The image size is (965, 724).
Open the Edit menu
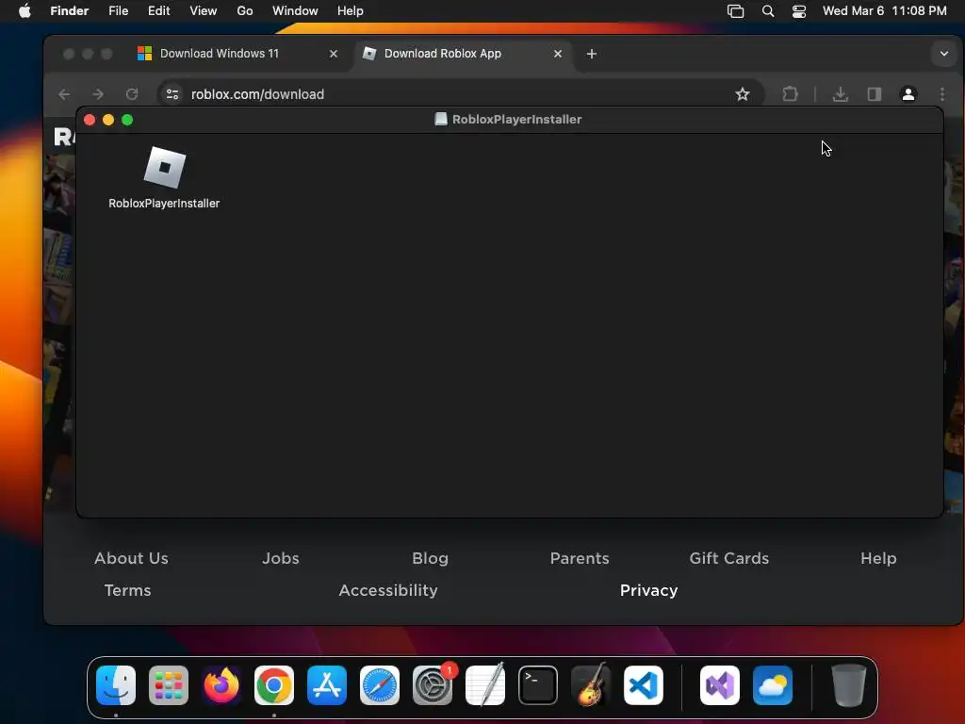coord(158,10)
